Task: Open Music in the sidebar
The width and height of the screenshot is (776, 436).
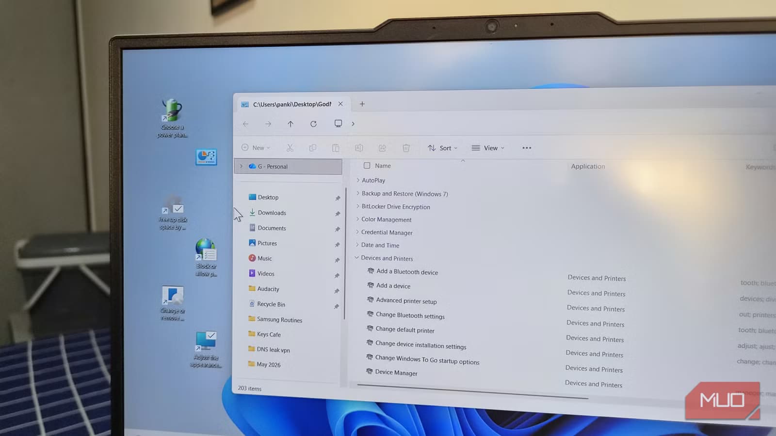Action: click(x=264, y=258)
